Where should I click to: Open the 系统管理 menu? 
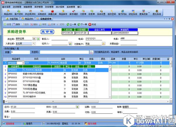point(71,7)
